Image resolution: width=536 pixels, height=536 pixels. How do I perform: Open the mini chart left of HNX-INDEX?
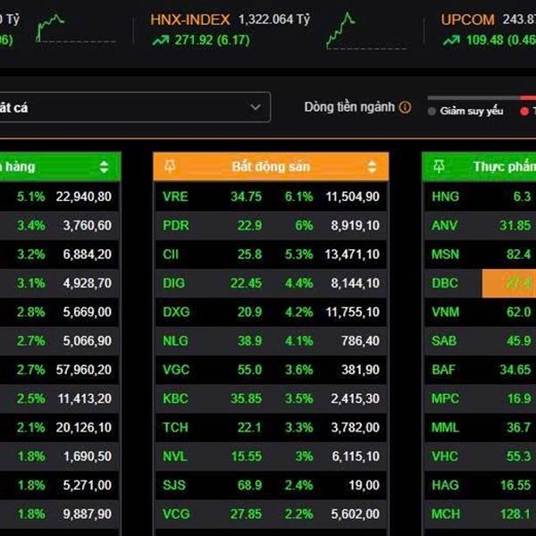coord(76,29)
